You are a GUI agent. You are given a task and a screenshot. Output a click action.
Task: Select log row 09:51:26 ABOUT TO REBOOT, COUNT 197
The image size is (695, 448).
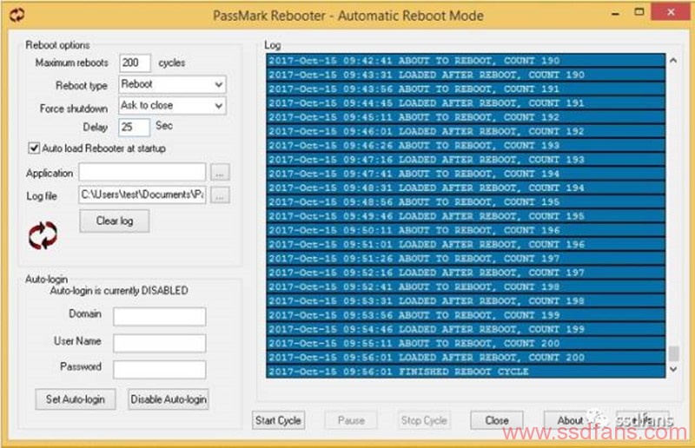coord(466,259)
